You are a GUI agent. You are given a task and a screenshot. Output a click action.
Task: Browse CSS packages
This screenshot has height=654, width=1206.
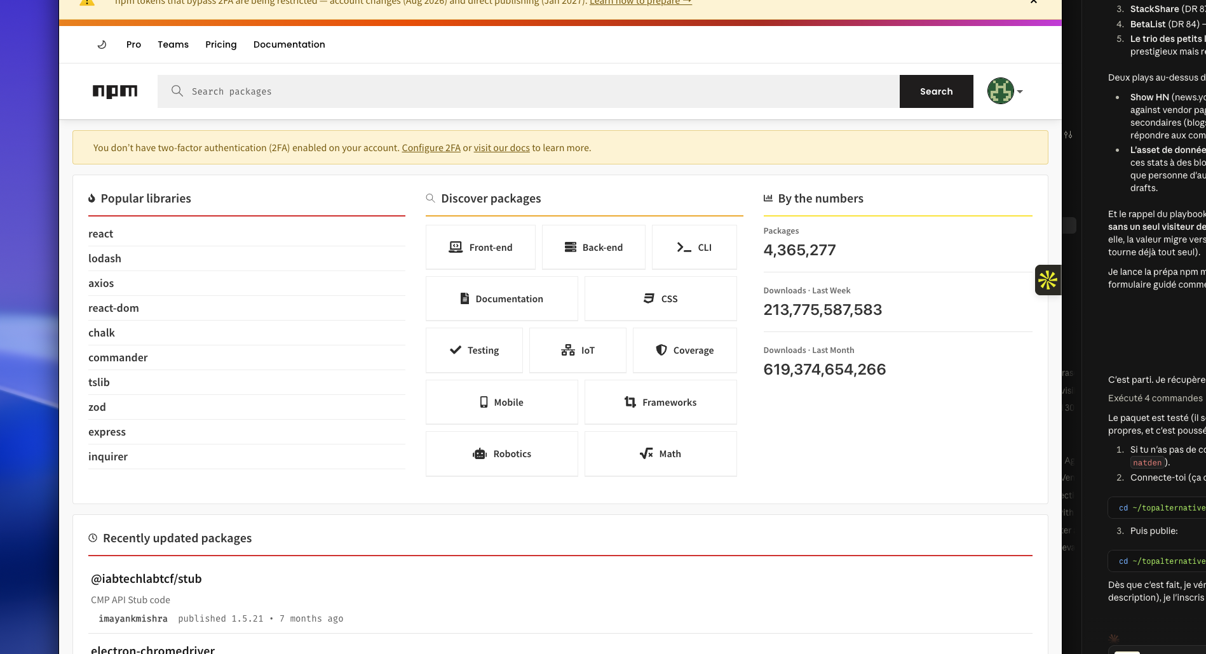661,298
